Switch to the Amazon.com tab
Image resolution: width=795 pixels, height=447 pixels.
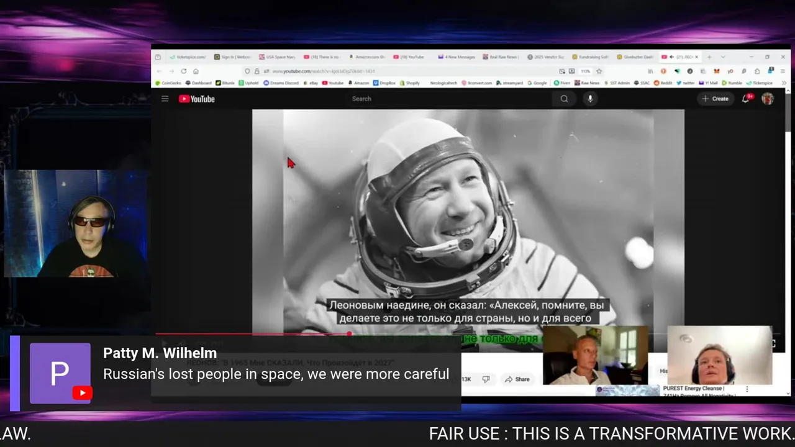367,57
